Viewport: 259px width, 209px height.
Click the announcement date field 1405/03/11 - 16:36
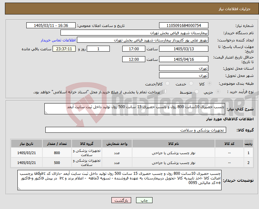pyautogui.click(x=51, y=26)
